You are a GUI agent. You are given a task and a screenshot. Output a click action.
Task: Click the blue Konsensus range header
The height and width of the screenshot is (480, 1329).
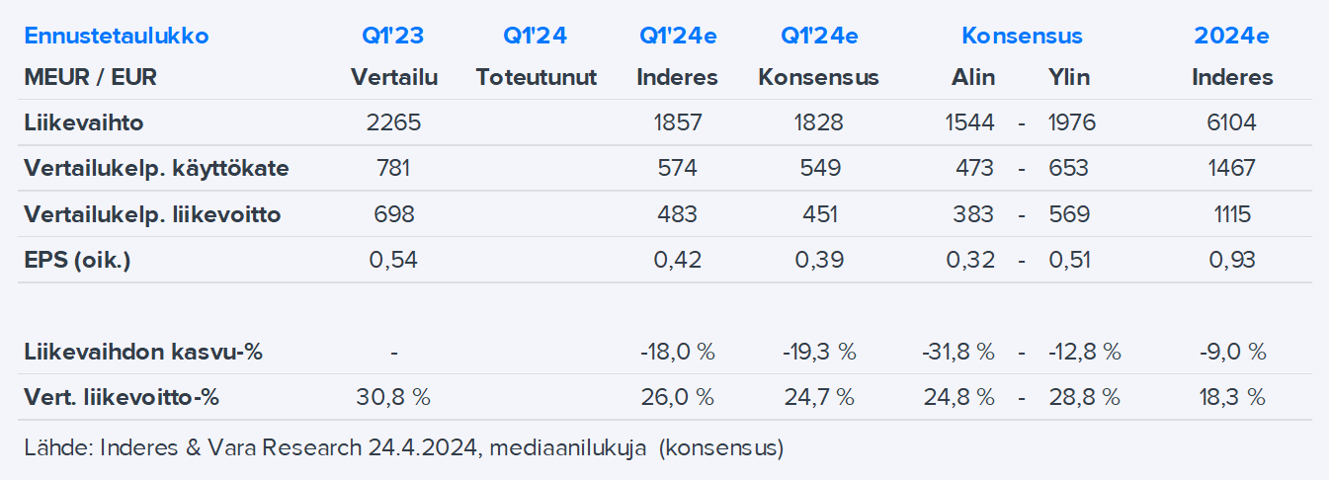click(x=1022, y=37)
